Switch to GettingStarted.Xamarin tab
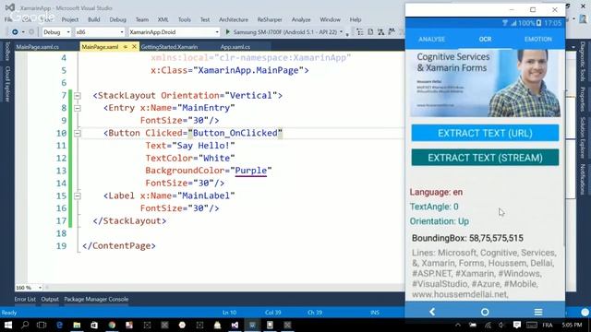591x332 pixels. click(169, 47)
